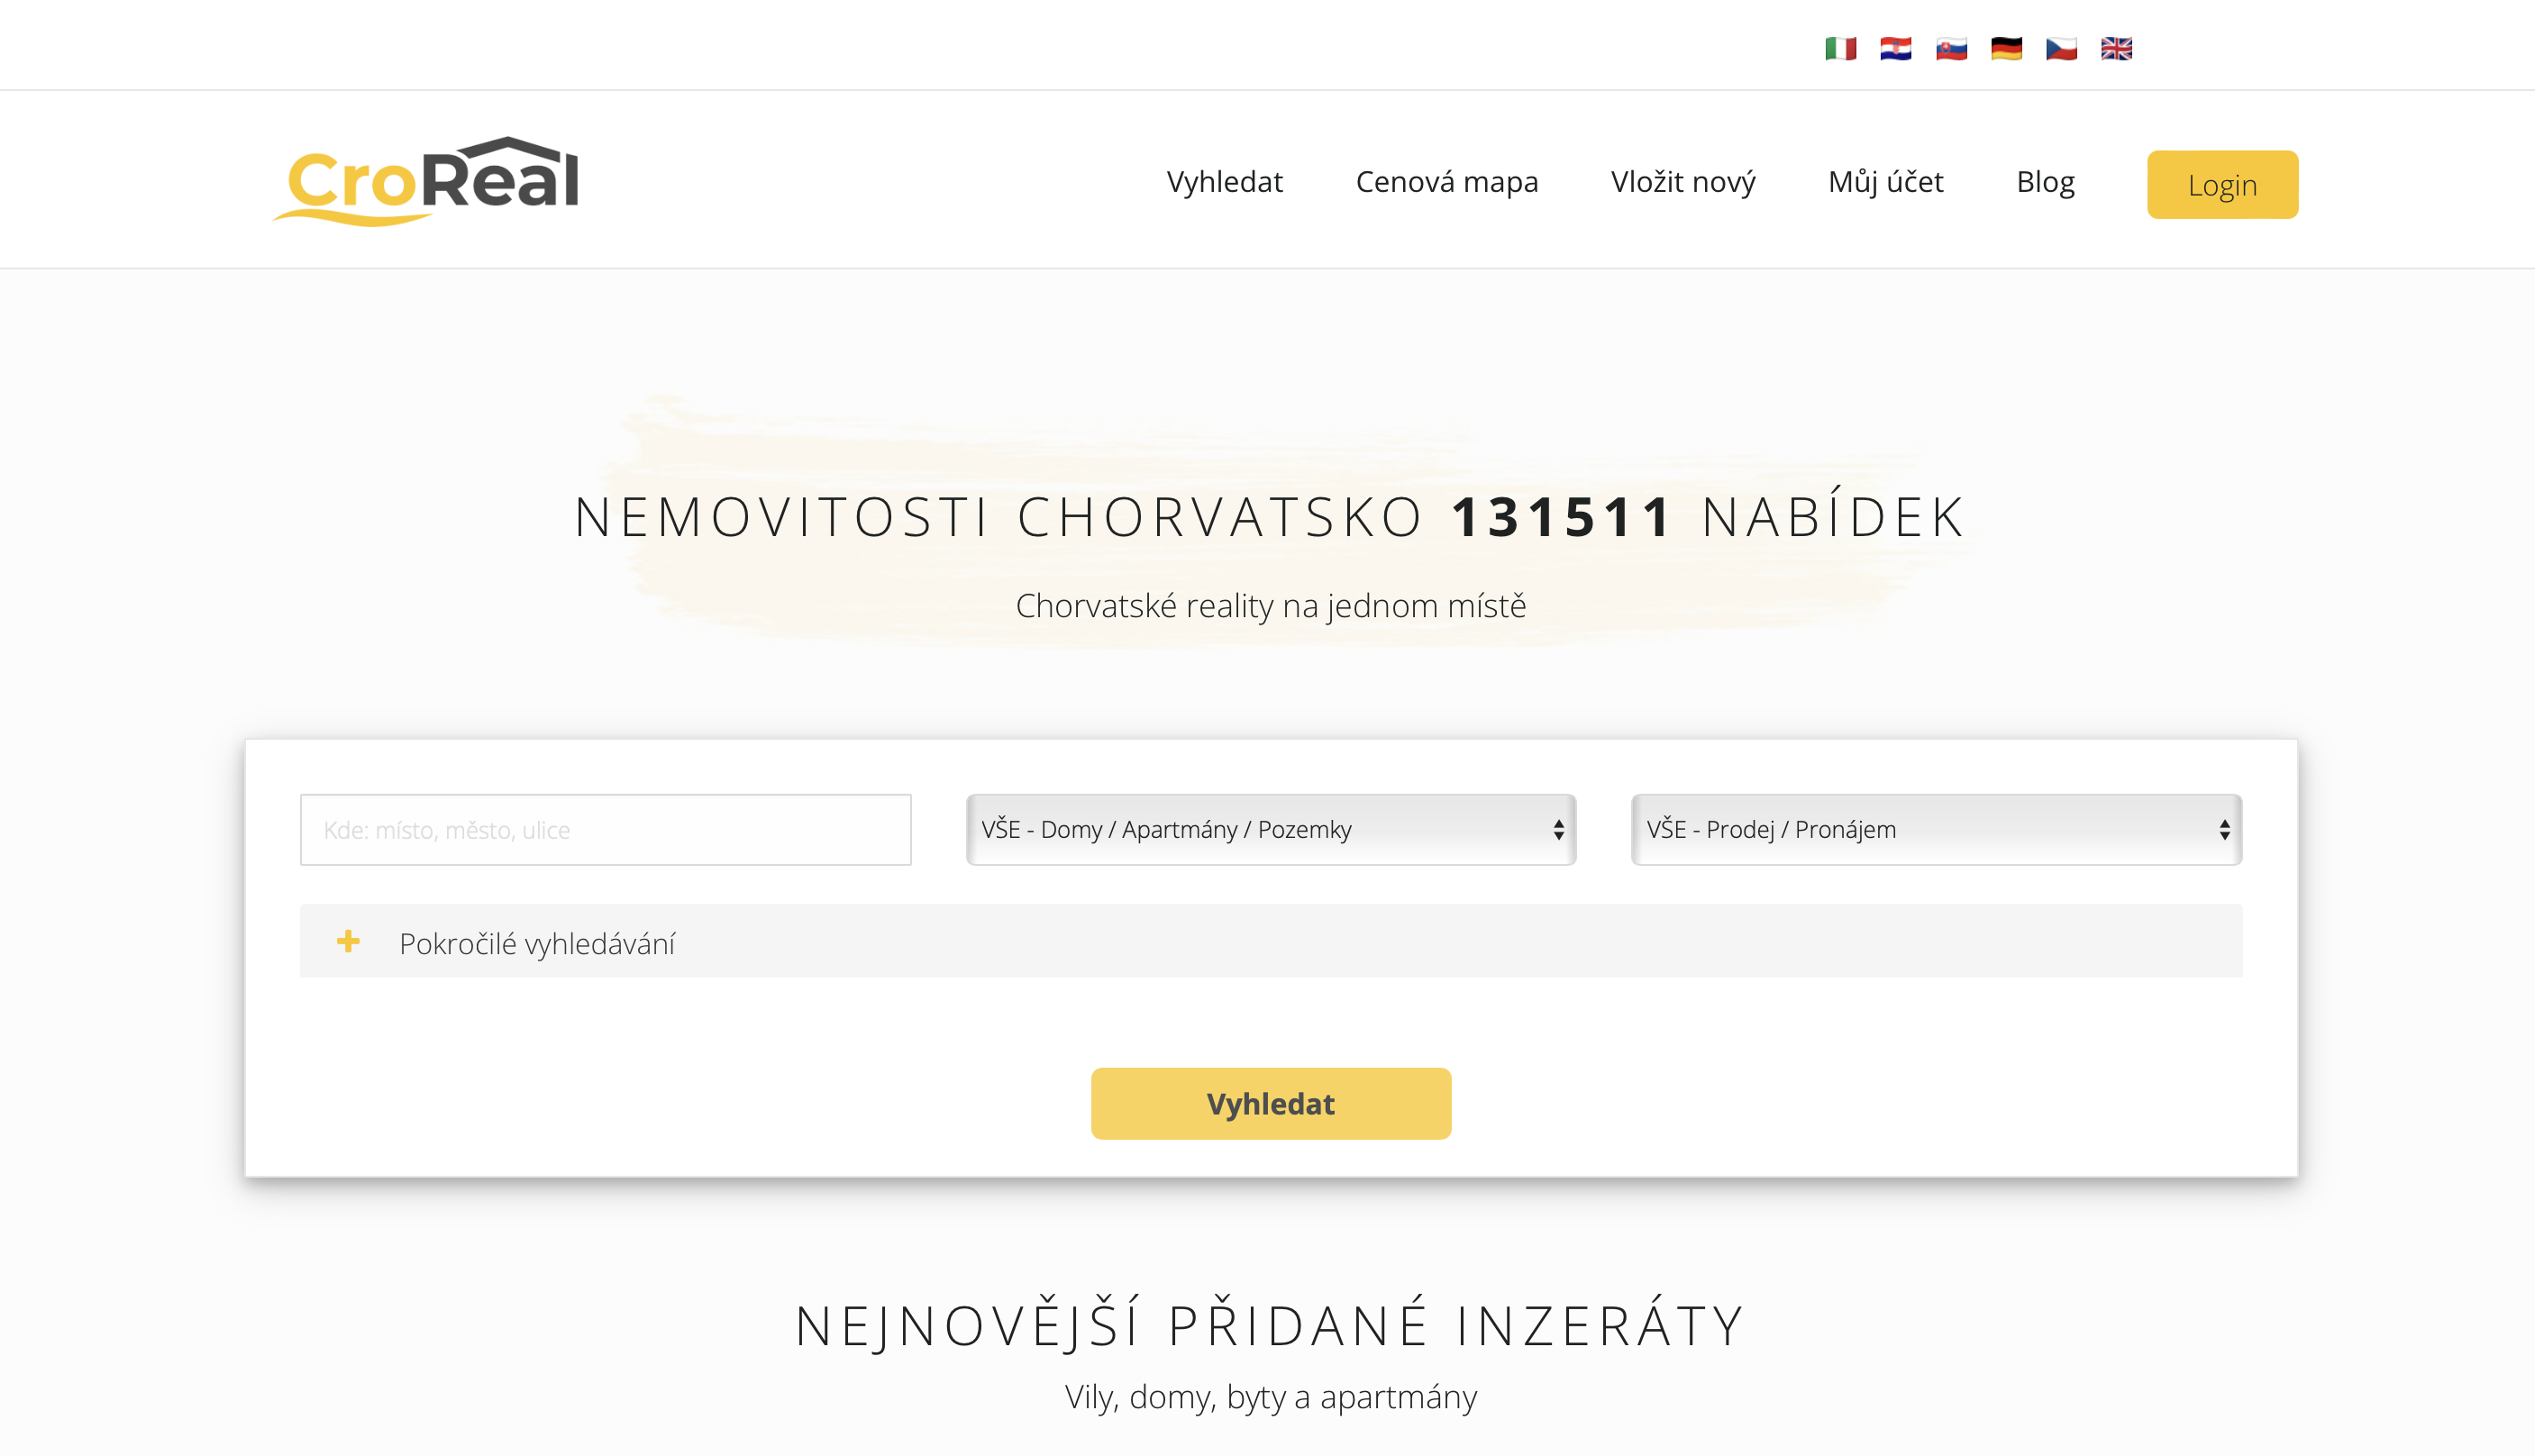Image resolution: width=2535 pixels, height=1456 pixels.
Task: Choose the Slovak flag language icon
Action: click(1951, 49)
